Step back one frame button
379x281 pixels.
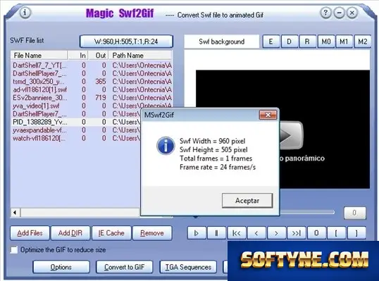(256, 233)
